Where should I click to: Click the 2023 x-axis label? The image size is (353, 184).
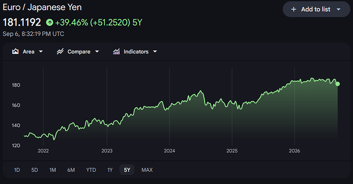click(x=107, y=151)
